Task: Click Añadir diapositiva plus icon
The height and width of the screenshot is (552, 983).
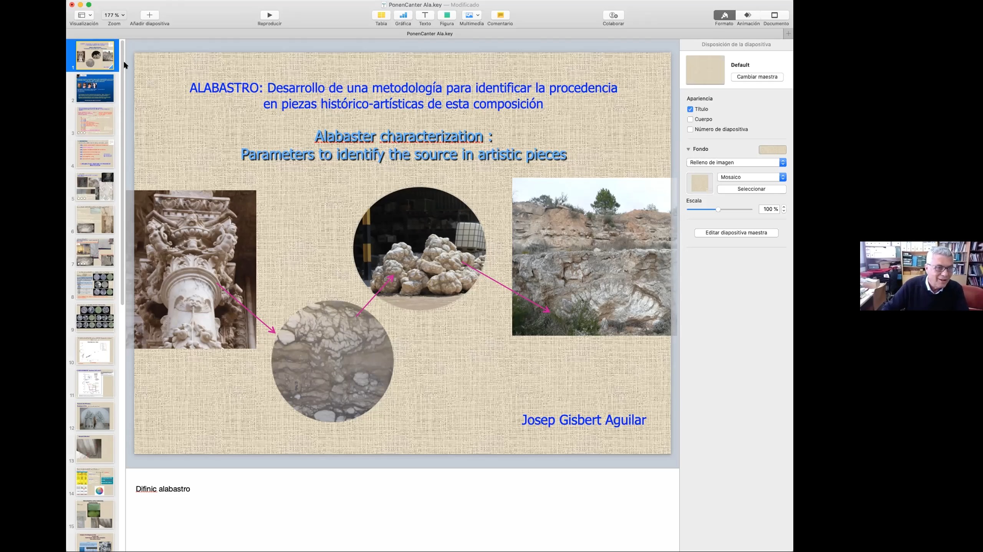Action: (x=149, y=15)
